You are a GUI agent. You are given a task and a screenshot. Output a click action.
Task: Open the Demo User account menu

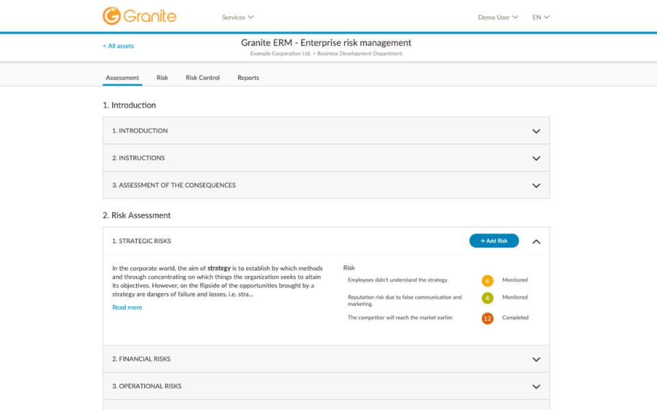(498, 17)
